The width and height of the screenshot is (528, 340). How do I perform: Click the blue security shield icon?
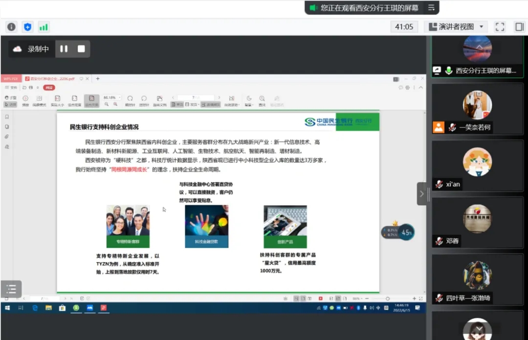27,27
